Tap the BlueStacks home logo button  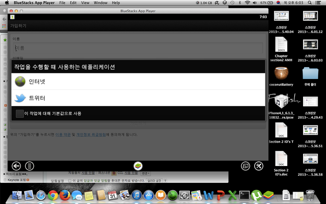[x=138, y=166]
